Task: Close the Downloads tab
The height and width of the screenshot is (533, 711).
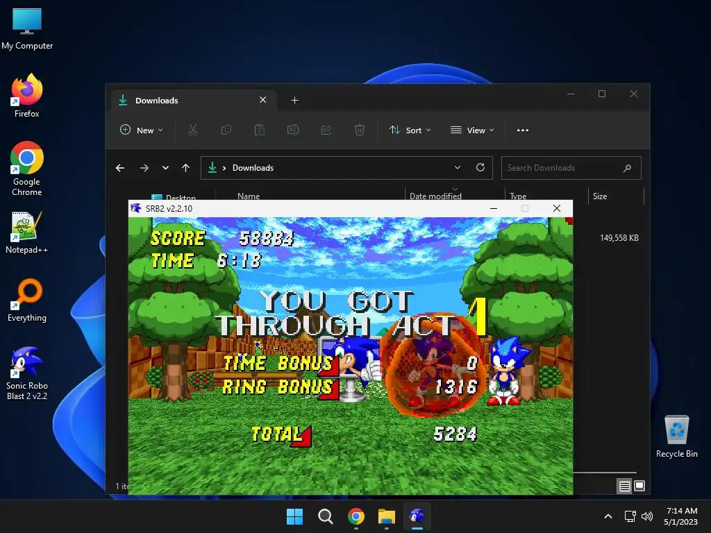Action: 263,100
